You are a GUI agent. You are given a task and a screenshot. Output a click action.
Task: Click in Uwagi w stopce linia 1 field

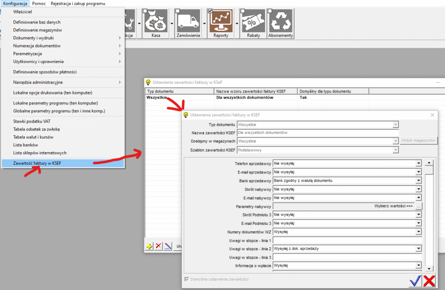point(347,240)
